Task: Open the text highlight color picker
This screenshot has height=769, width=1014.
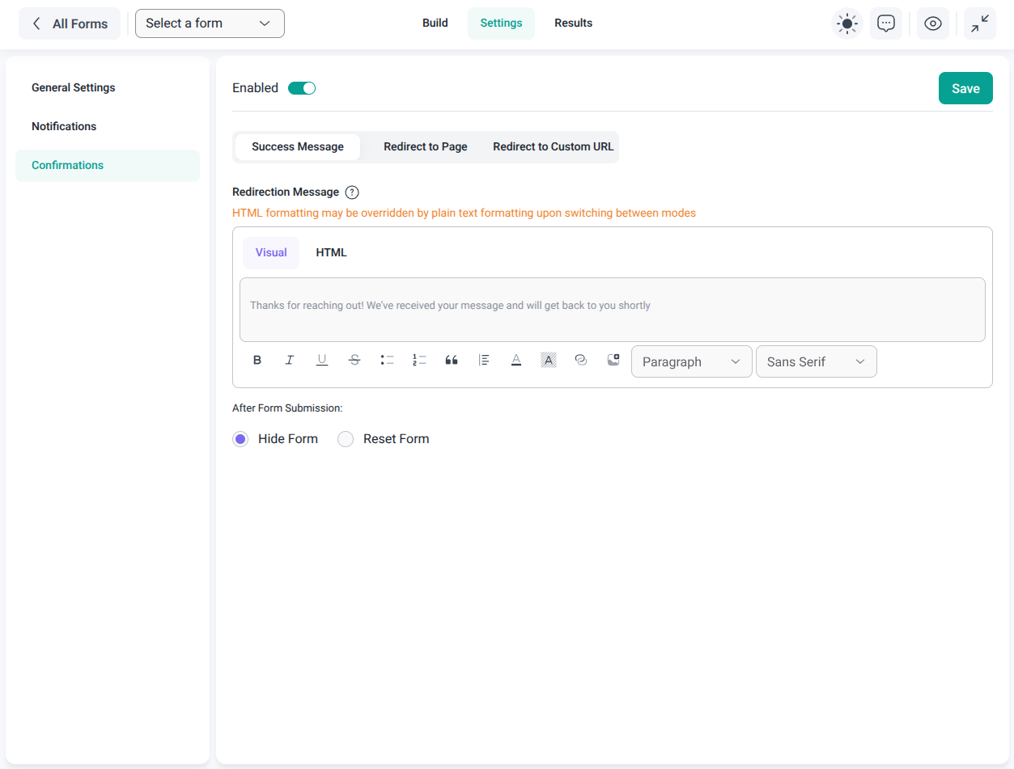Action: (549, 361)
